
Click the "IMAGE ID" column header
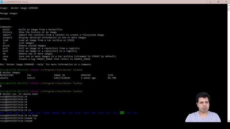coord(59,75)
